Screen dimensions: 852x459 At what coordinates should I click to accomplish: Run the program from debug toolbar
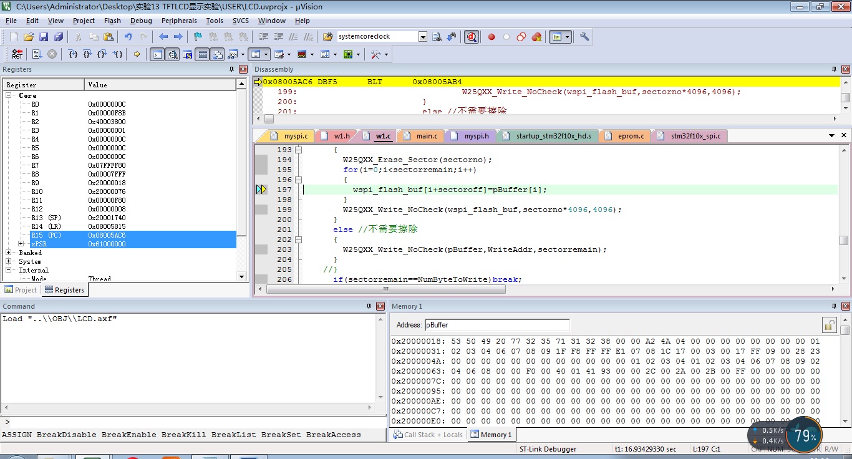(x=37, y=54)
